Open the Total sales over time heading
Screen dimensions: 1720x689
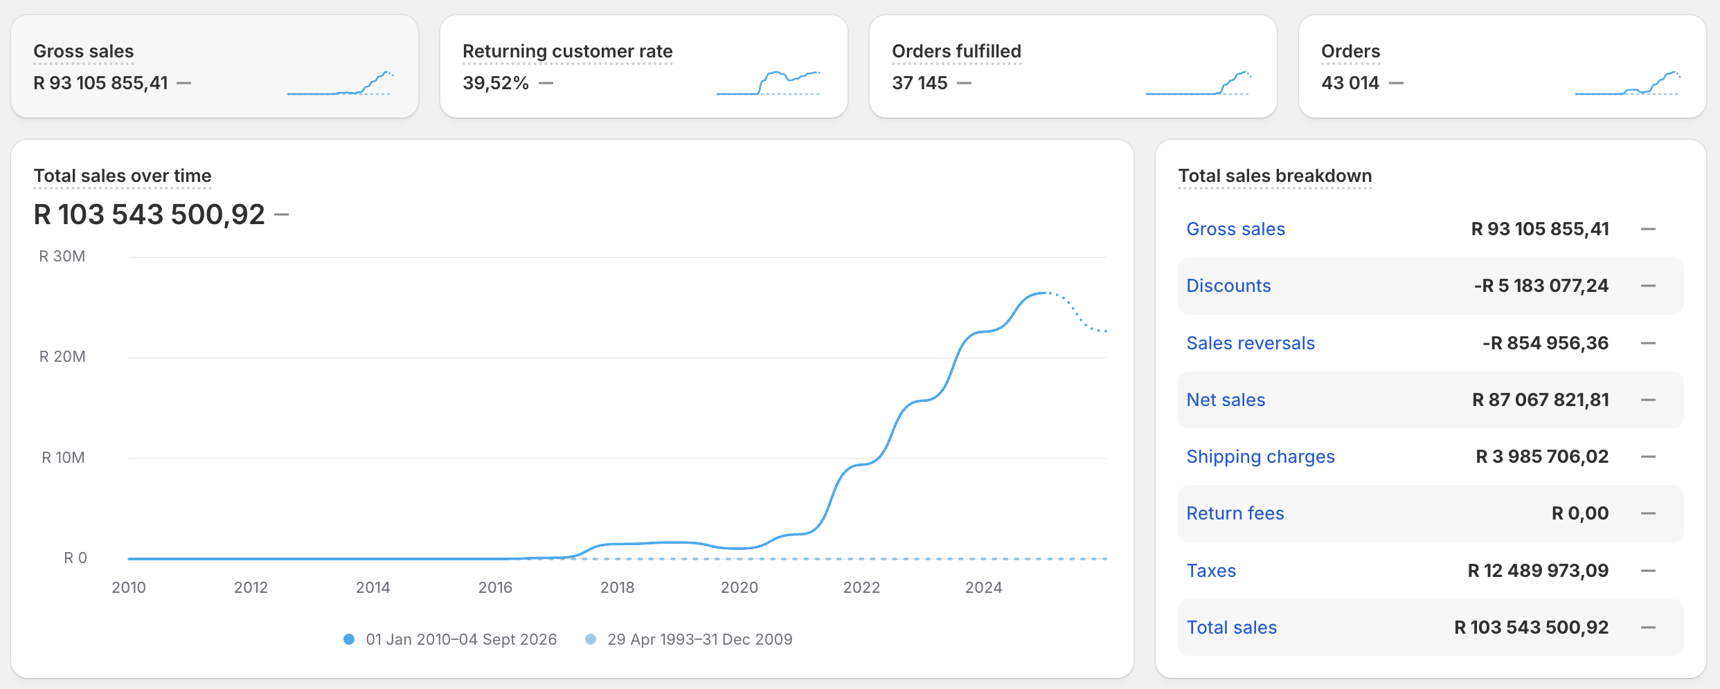123,176
